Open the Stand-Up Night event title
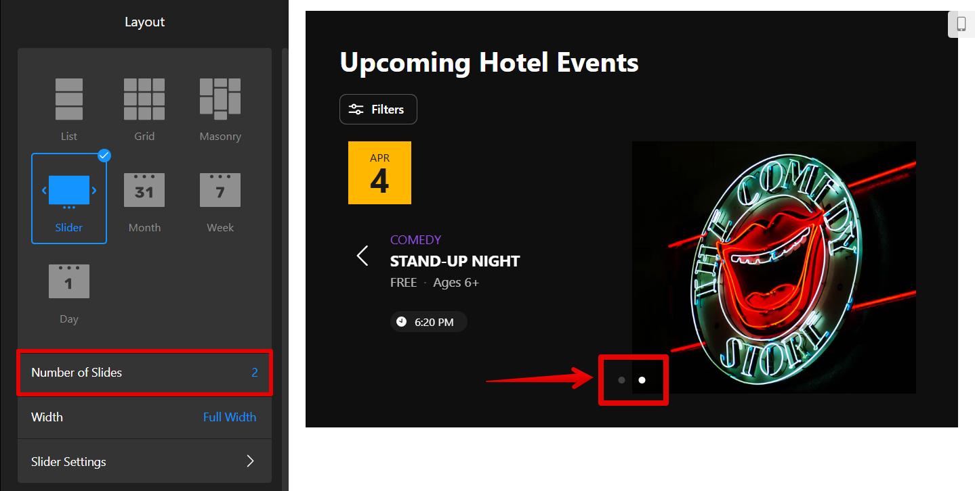The height and width of the screenshot is (491, 975). pyautogui.click(x=455, y=261)
